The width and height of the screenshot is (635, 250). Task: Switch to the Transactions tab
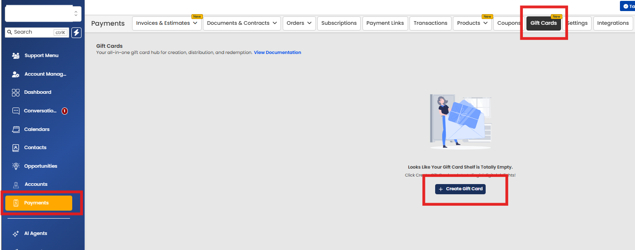(x=431, y=23)
